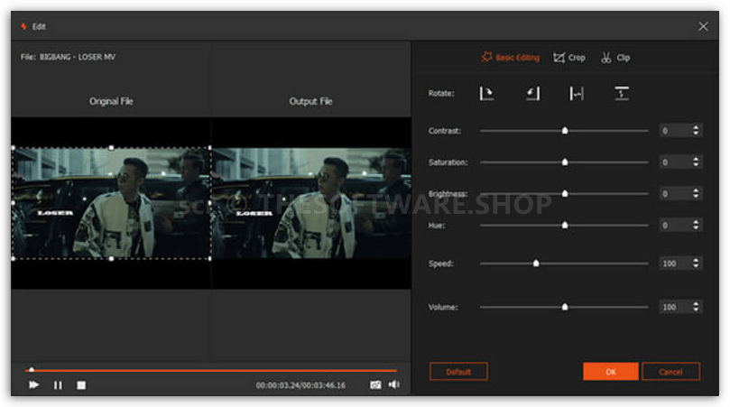Increase Speed with the up stepper arrow
Screen dimensions: 730x407
[x=696, y=260]
